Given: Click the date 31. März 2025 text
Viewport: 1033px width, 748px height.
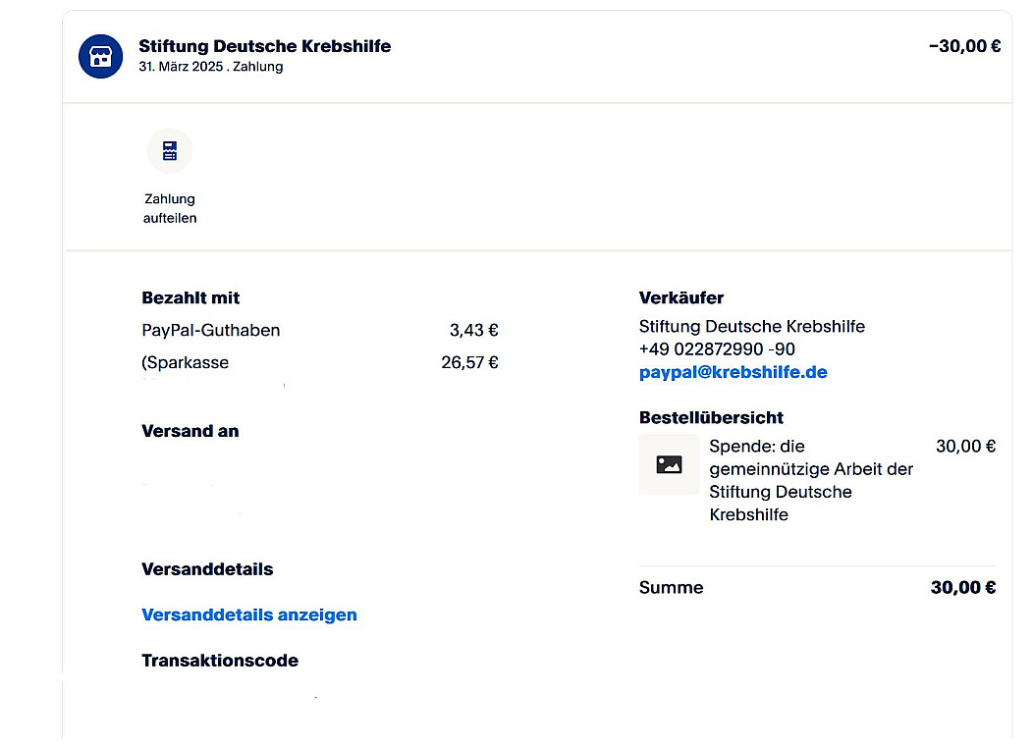Looking at the screenshot, I should coord(184,67).
